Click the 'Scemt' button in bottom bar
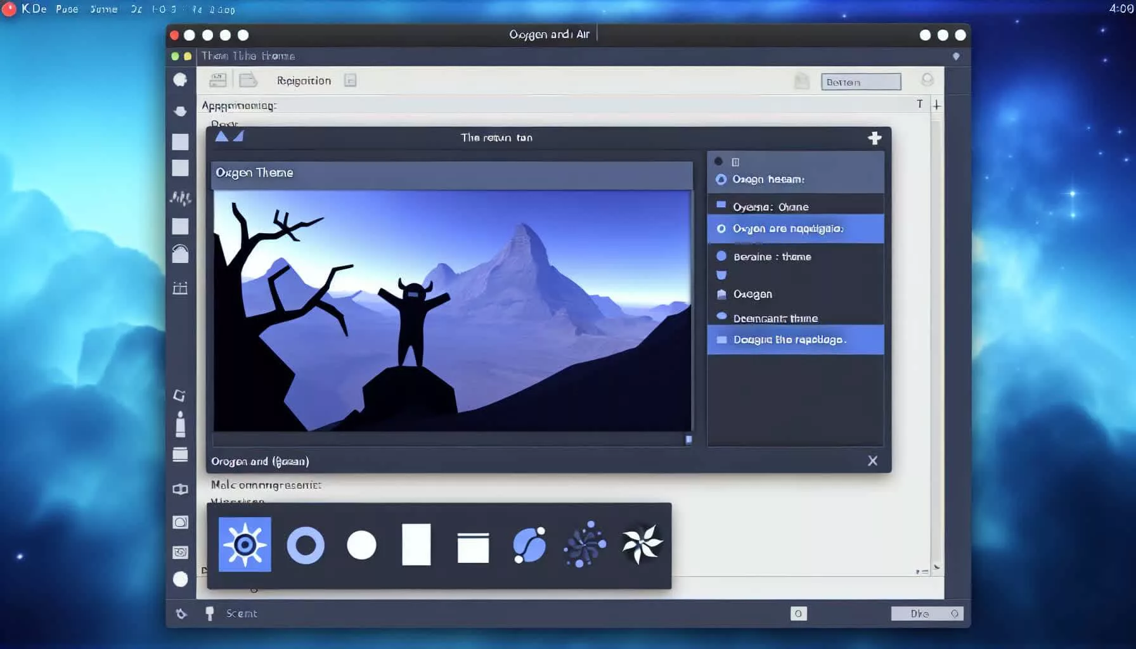 (x=241, y=614)
